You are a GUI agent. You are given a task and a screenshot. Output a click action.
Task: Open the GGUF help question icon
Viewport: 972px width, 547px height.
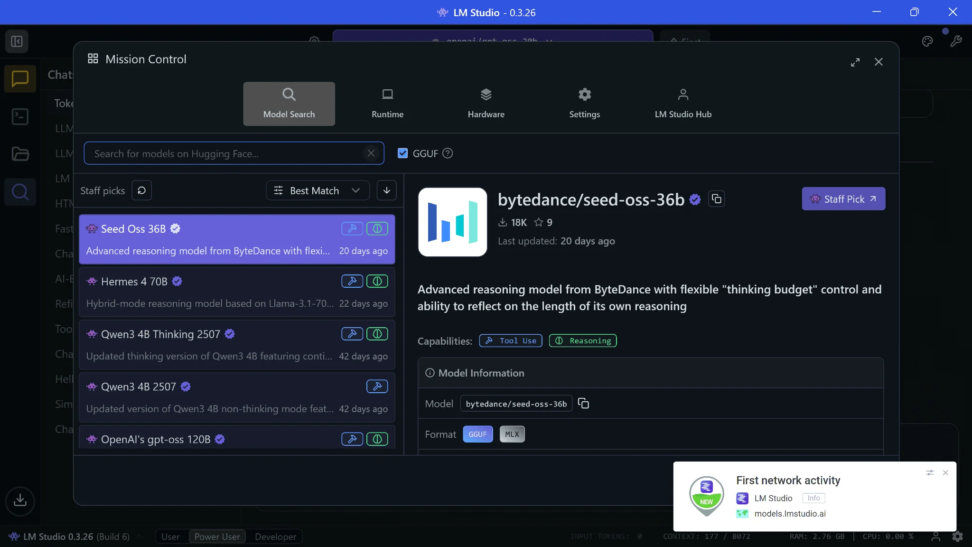(x=448, y=153)
